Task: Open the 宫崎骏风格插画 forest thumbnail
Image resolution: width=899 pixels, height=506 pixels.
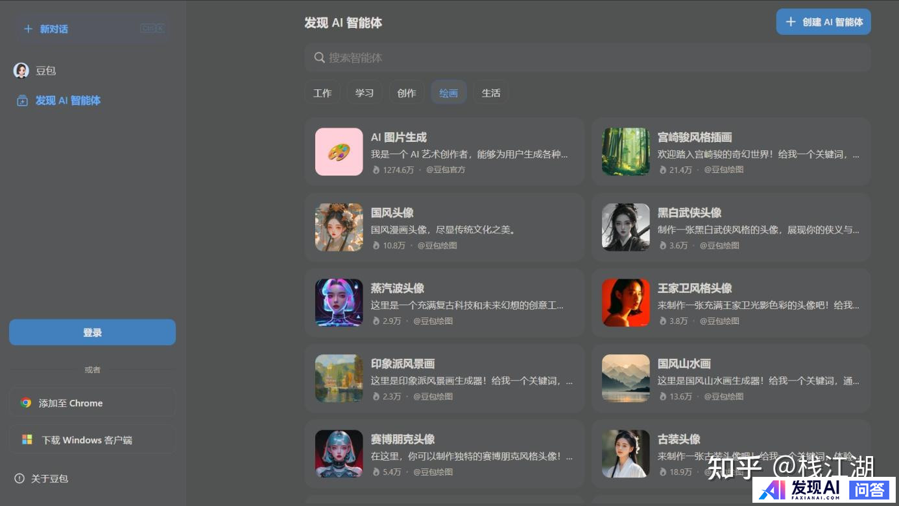Action: [625, 152]
